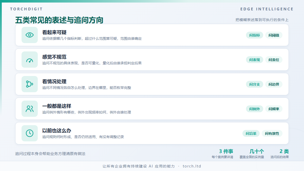Click the note 追问过程本身会帮助业务方理清原有做法

[x=50, y=154]
